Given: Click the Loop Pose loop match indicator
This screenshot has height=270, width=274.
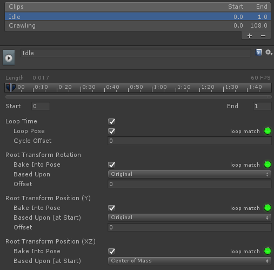Looking at the screenshot, I should tap(268, 131).
